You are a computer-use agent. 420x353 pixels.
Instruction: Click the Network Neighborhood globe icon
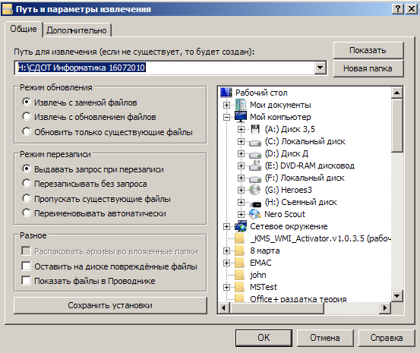coord(241,226)
